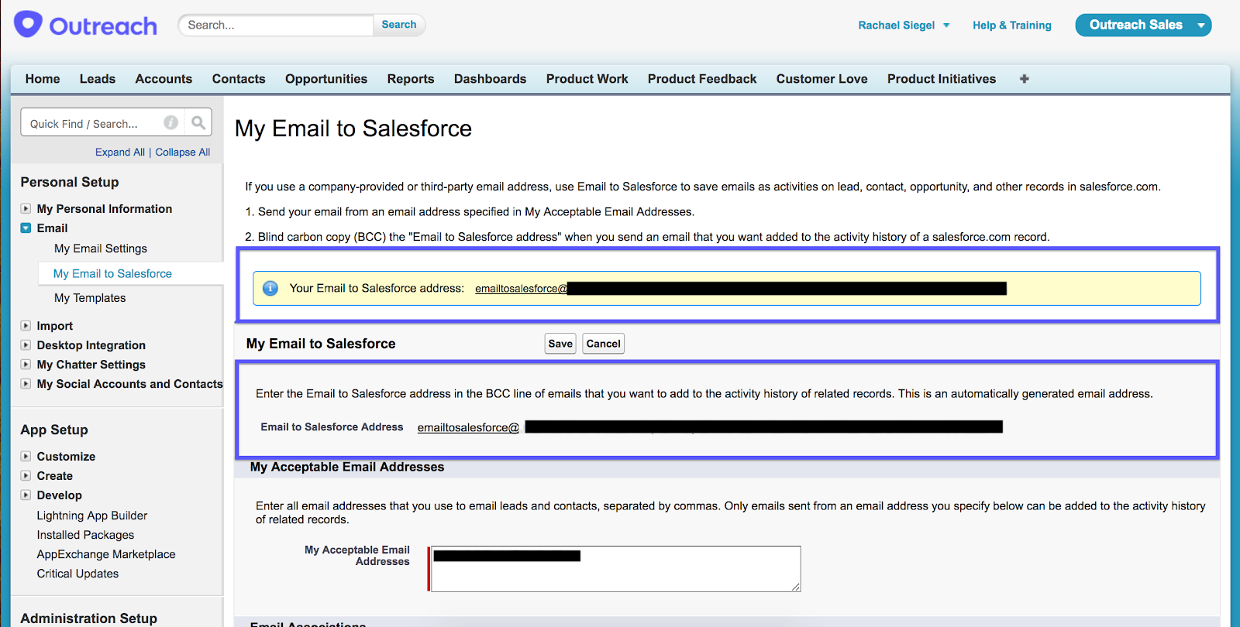1240x627 pixels.
Task: Click the Rachael Siegel user name
Action: [x=897, y=26]
